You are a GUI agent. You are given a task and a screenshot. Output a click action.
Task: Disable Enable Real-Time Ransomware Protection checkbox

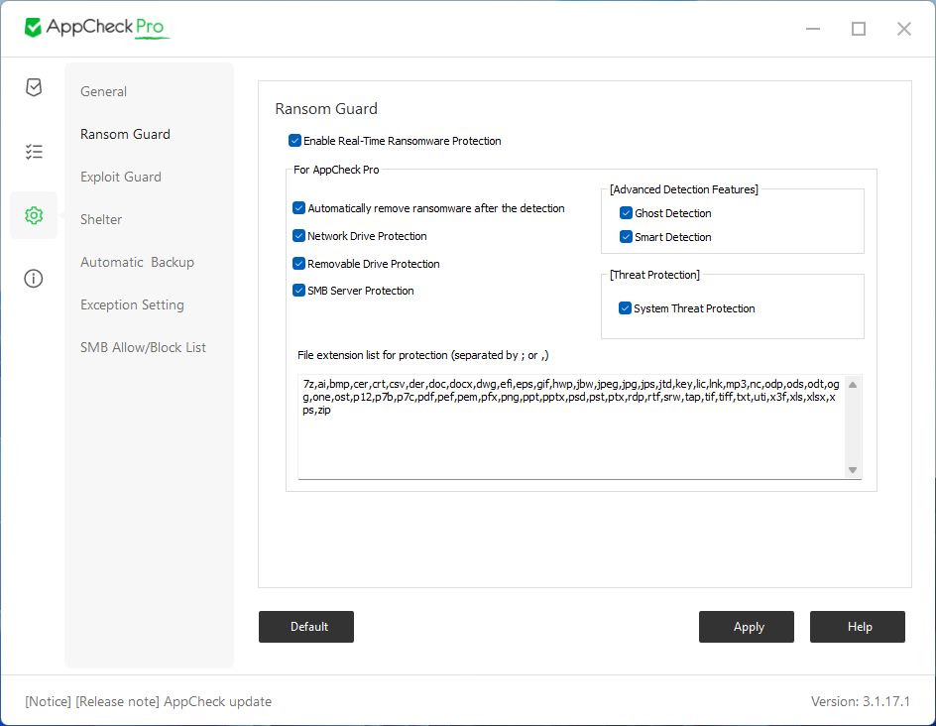tap(294, 141)
